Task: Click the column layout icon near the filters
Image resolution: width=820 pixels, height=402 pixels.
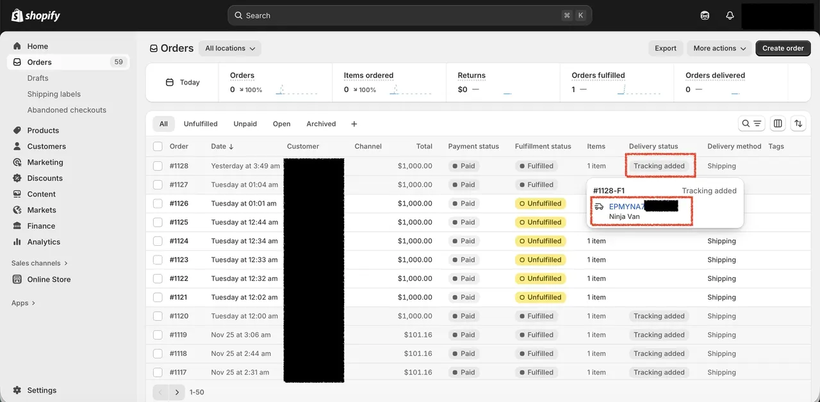Action: click(x=777, y=123)
